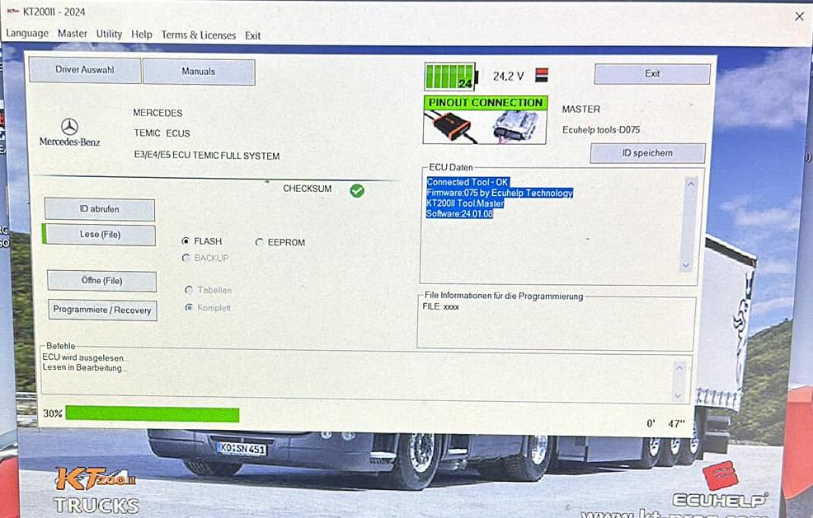
Task: Click ECU Daten scrollbar up arrow
Action: point(691,184)
